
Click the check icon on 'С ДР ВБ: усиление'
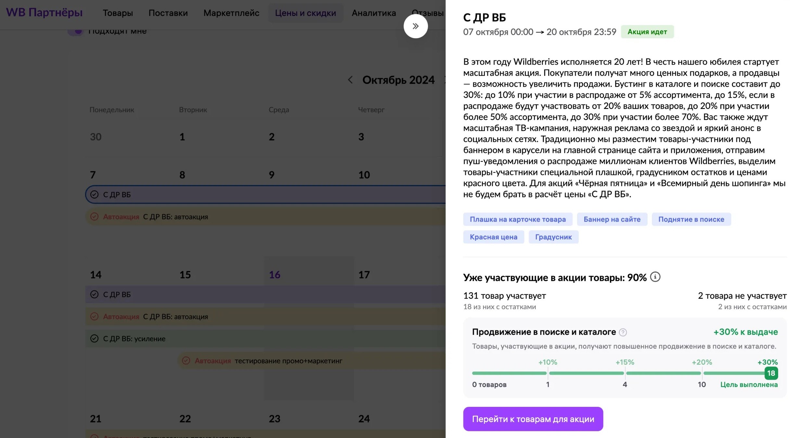pyautogui.click(x=95, y=338)
